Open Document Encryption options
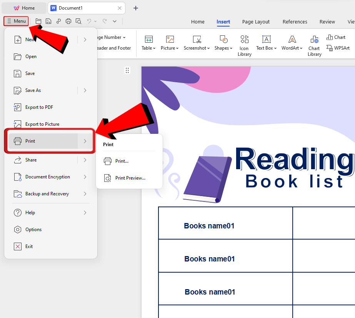The image size is (355, 318). 47,176
